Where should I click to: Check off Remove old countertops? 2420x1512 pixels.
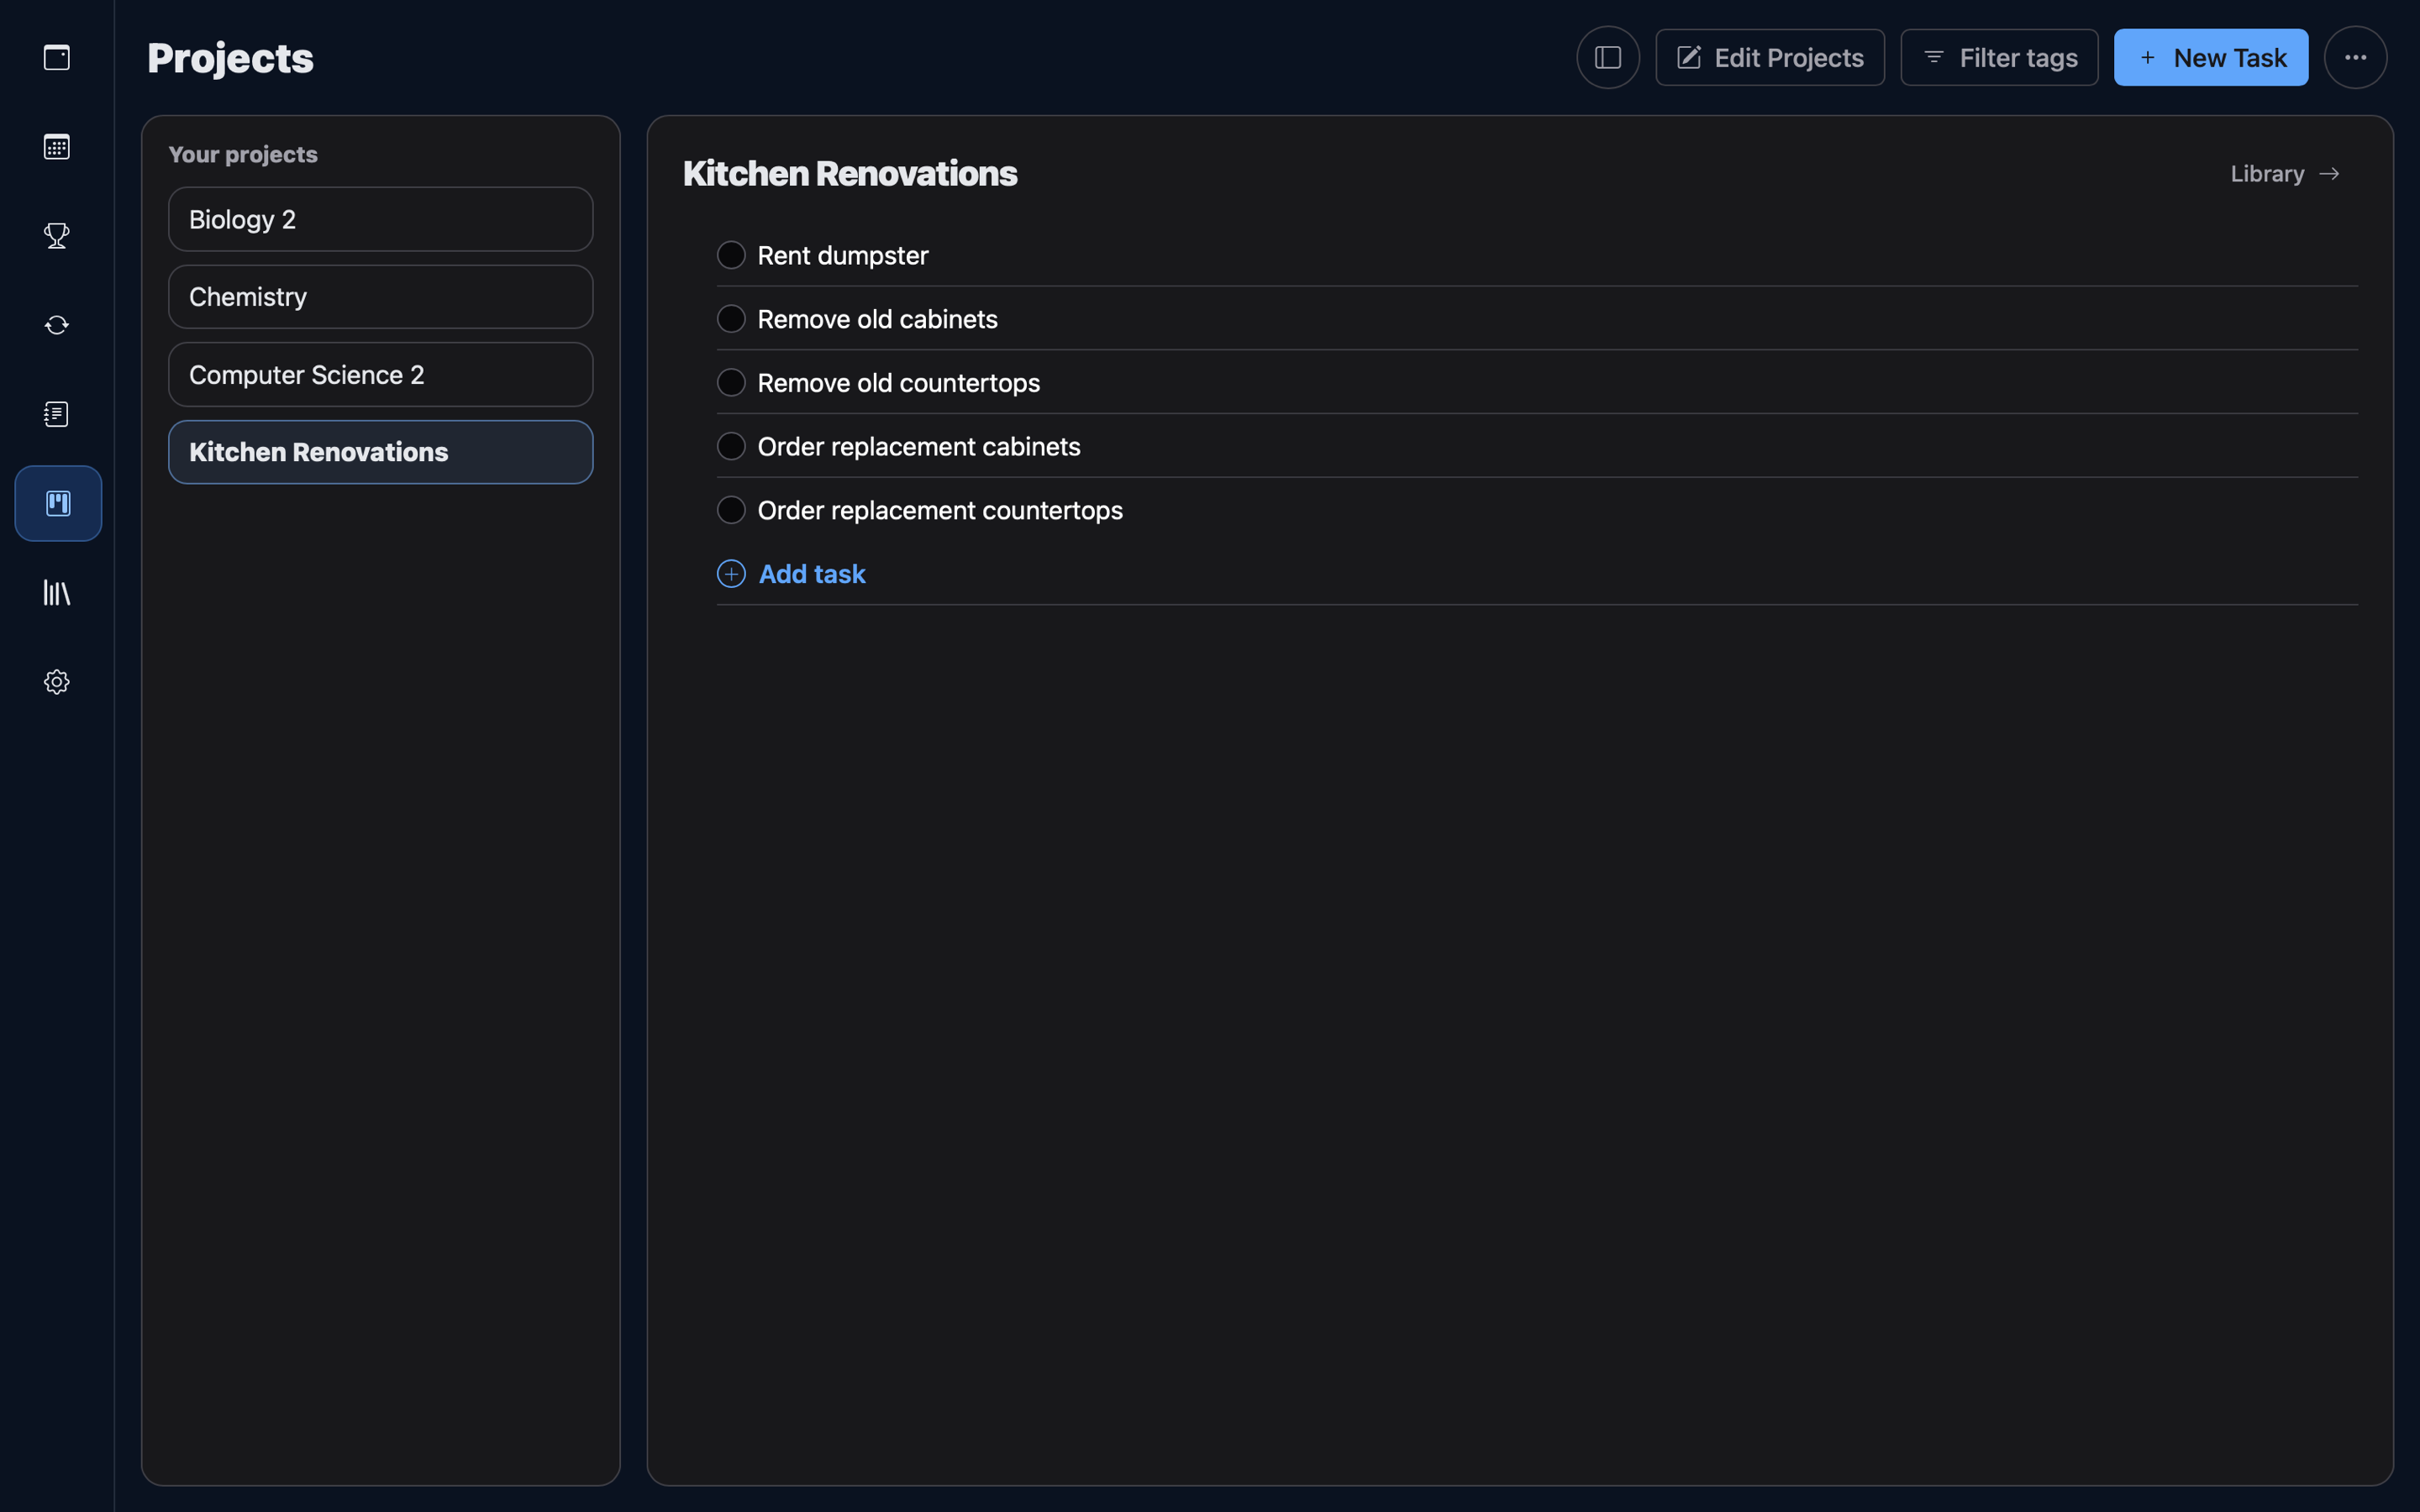(731, 383)
